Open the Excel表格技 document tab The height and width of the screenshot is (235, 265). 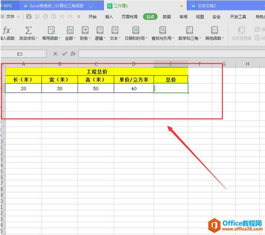(62, 6)
